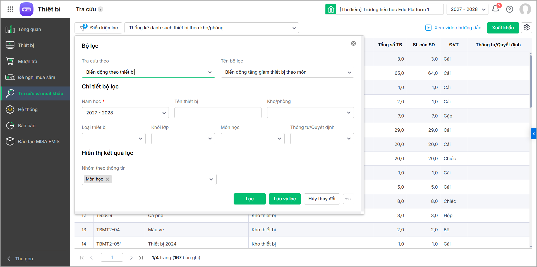Open the notifications bell
537x267 pixels.
tap(496, 9)
